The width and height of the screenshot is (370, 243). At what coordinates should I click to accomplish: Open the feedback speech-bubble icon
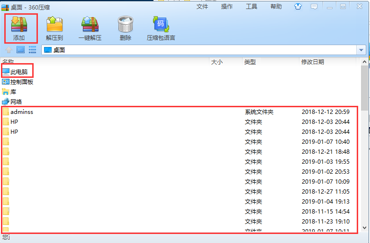[x=314, y=7]
